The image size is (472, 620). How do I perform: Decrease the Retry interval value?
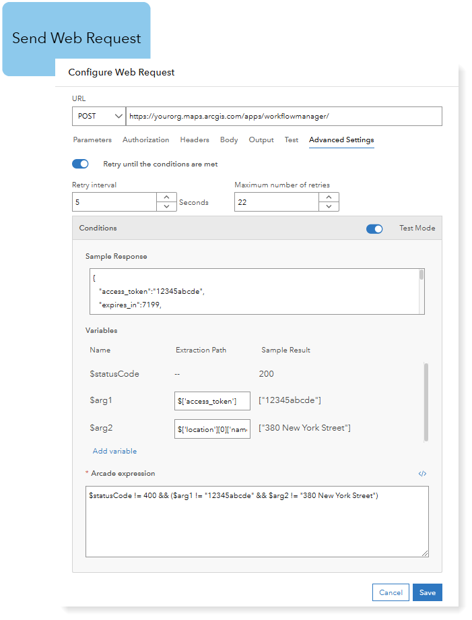166,206
